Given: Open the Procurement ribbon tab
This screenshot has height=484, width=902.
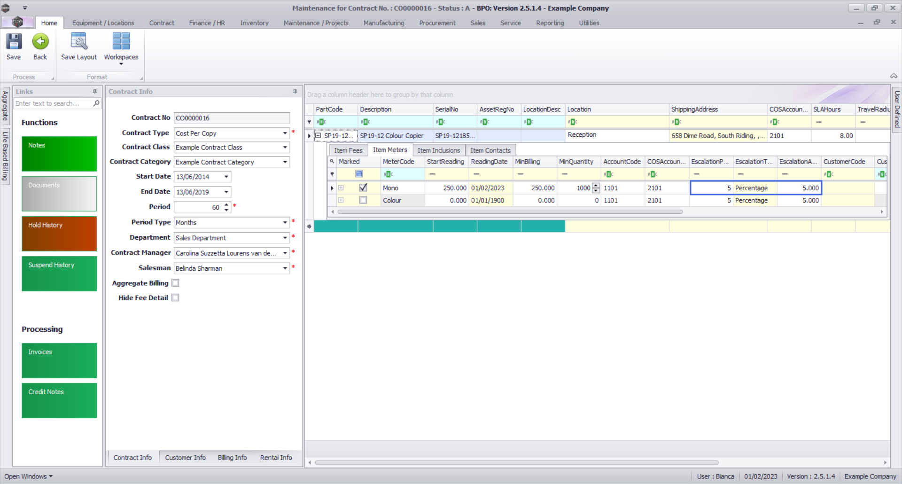Looking at the screenshot, I should coord(437,23).
